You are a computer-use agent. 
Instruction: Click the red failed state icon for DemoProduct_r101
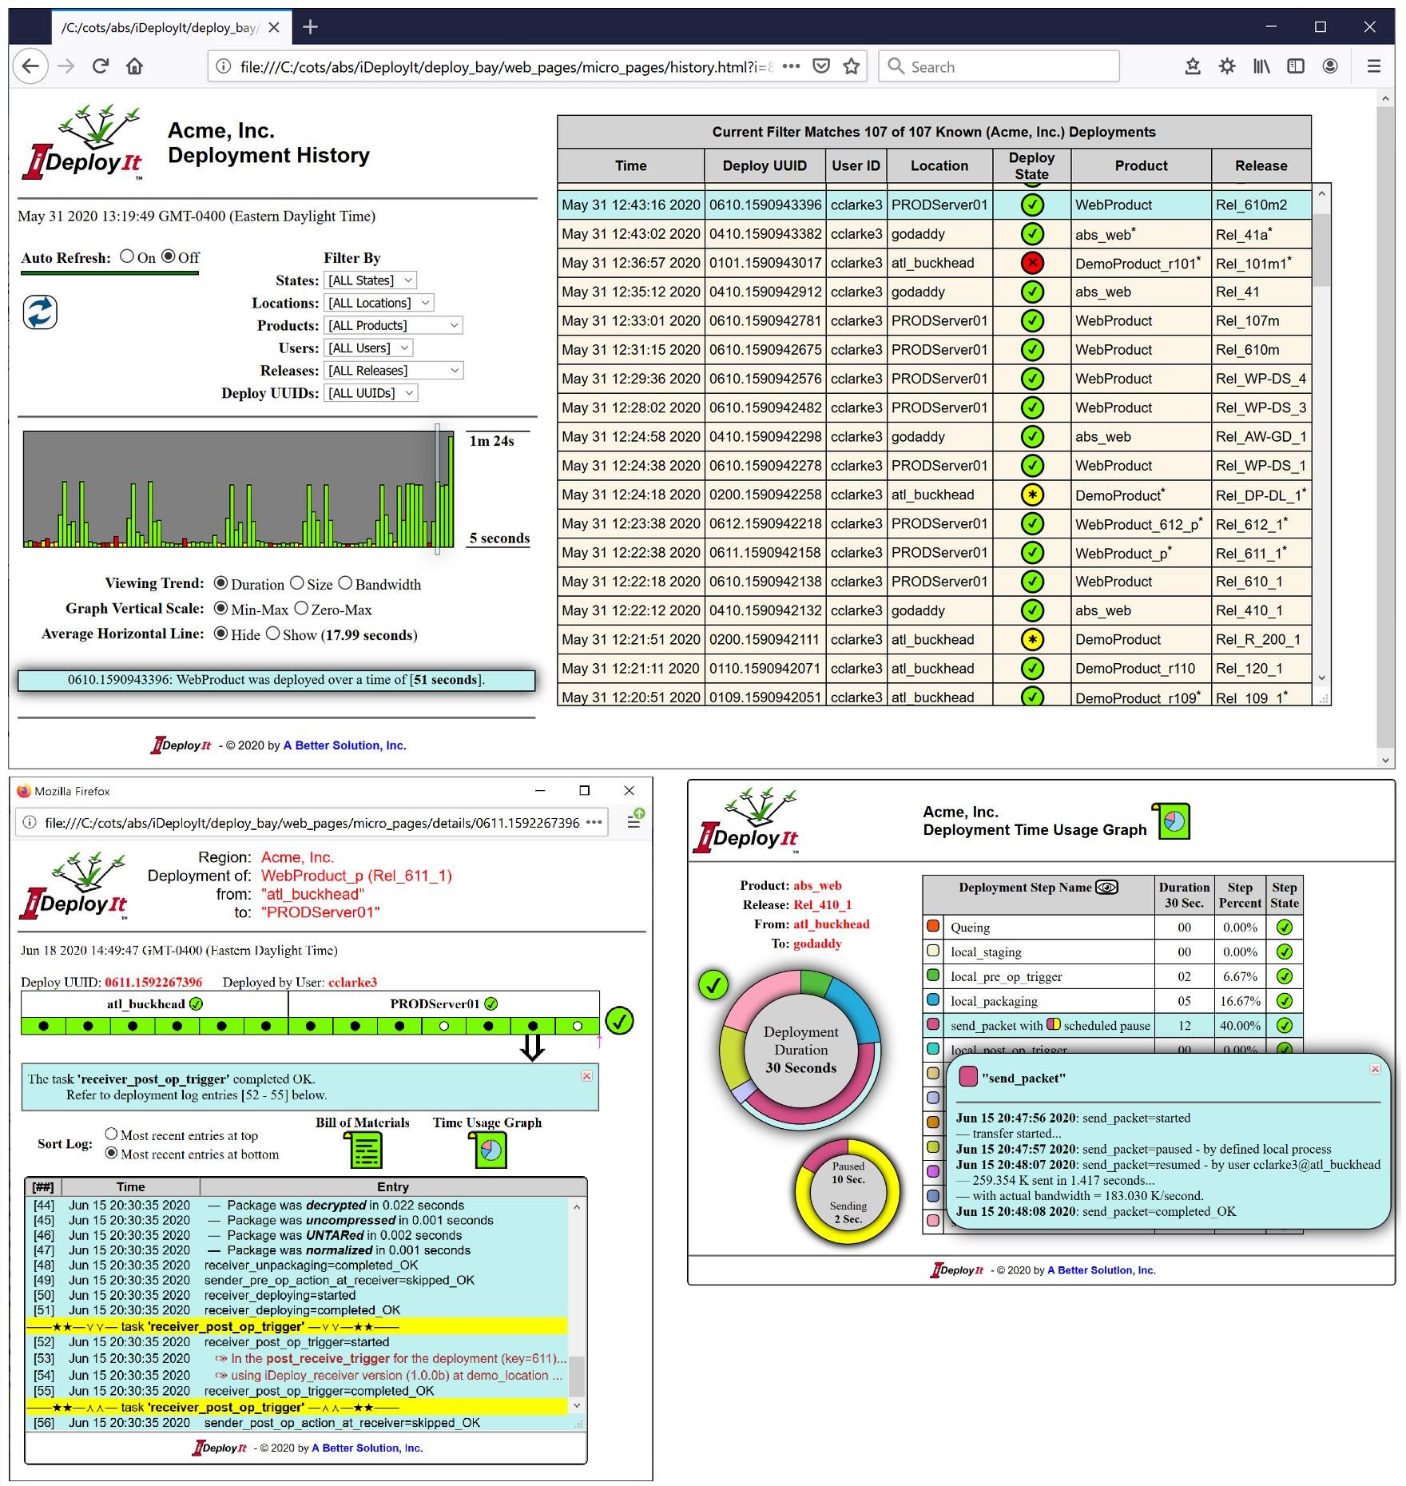1033,262
